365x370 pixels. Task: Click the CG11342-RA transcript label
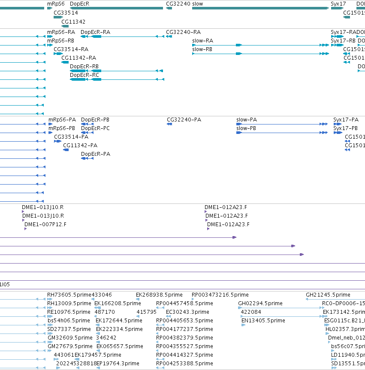coord(79,58)
